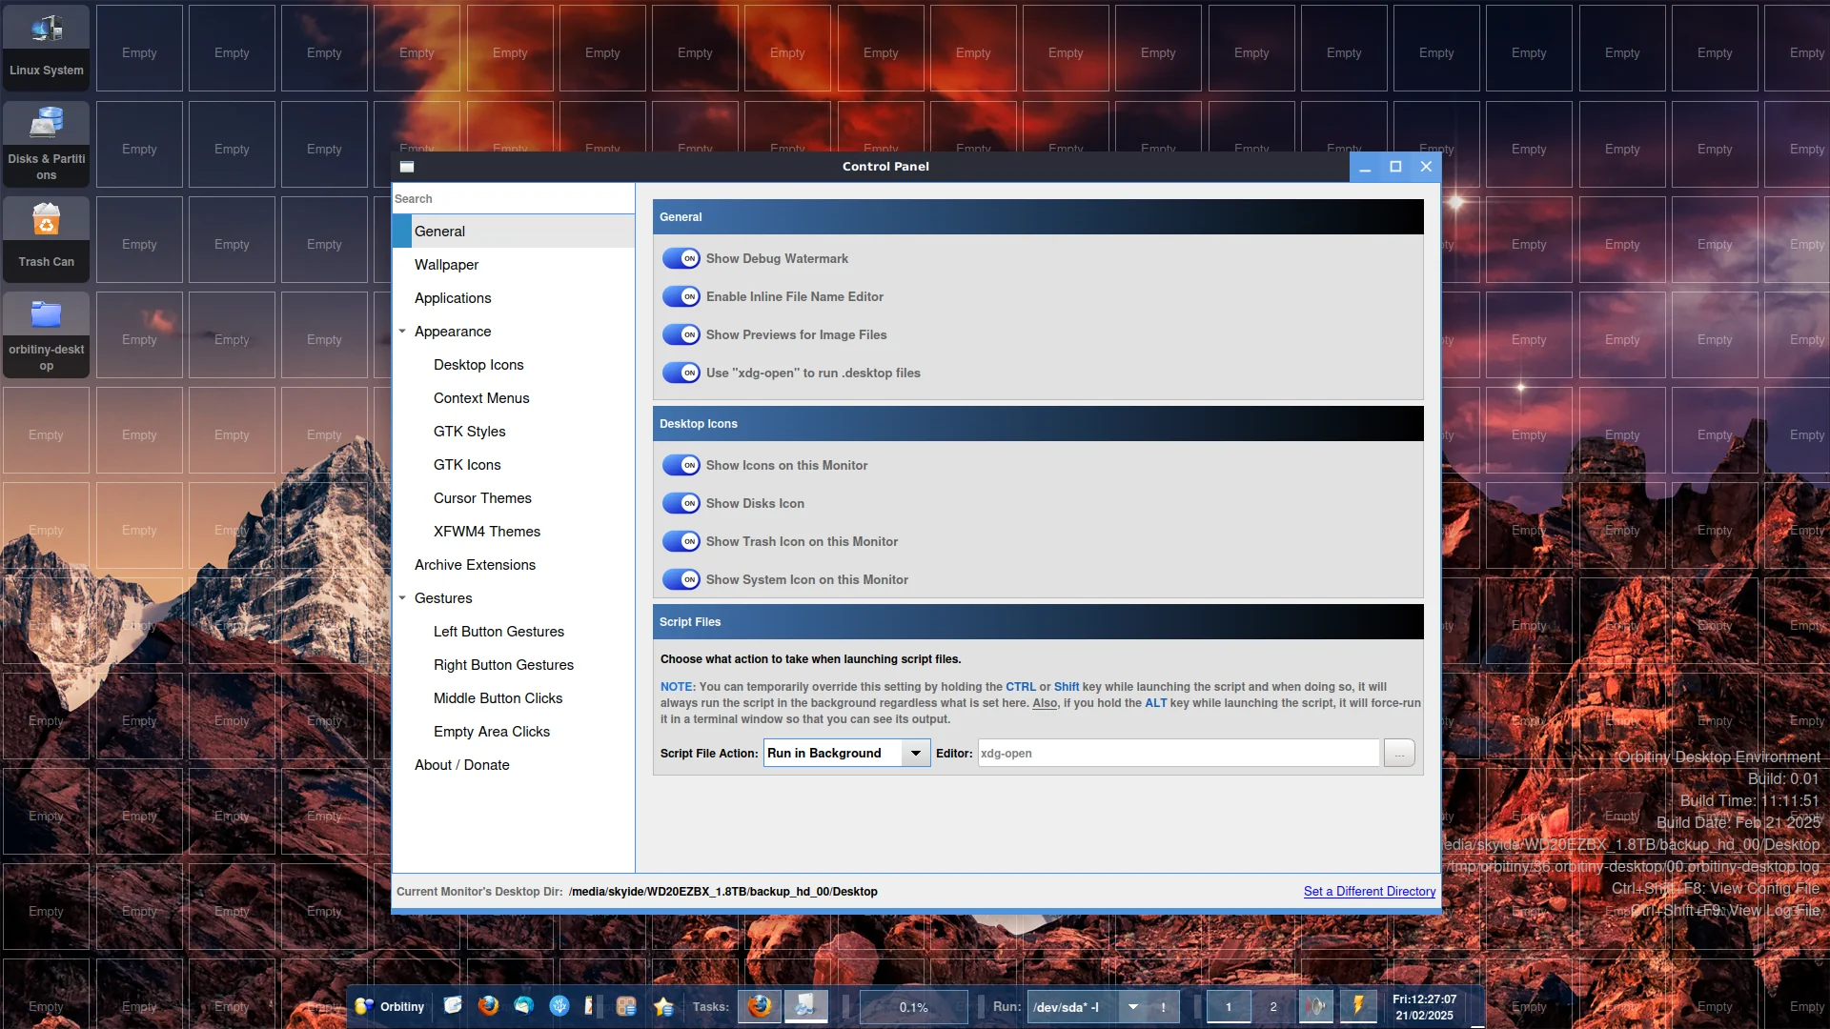Click the Orbitiny start menu button
This screenshot has width=1830, height=1029.
click(390, 1006)
